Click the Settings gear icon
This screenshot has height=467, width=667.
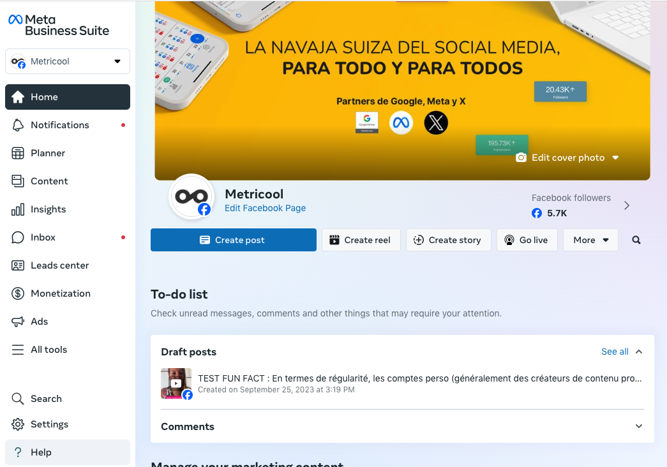pyautogui.click(x=18, y=424)
